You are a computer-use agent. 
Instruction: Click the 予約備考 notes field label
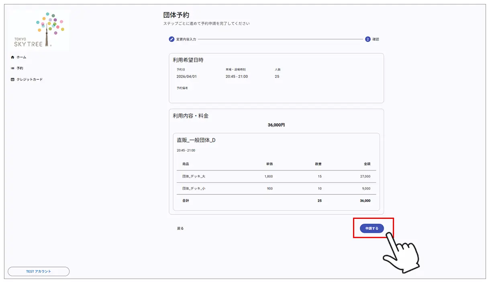[182, 88]
